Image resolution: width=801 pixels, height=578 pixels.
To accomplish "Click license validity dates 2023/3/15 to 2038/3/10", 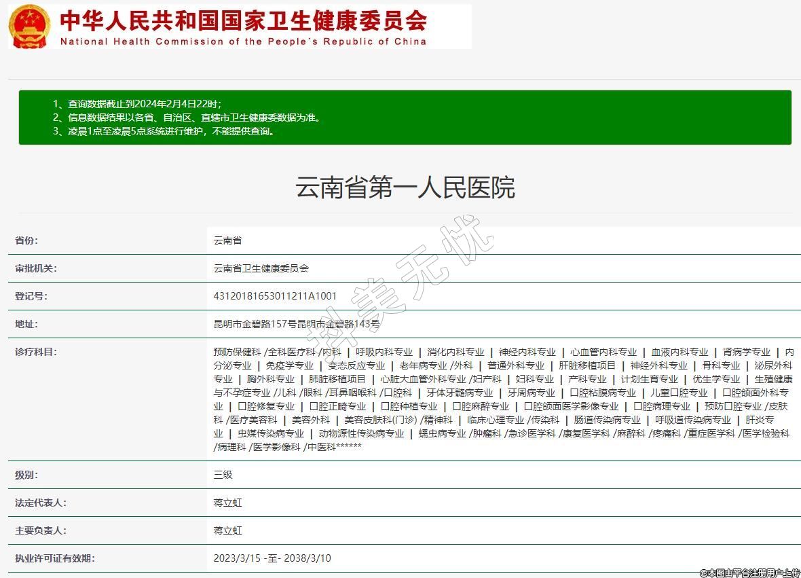I will [x=272, y=558].
